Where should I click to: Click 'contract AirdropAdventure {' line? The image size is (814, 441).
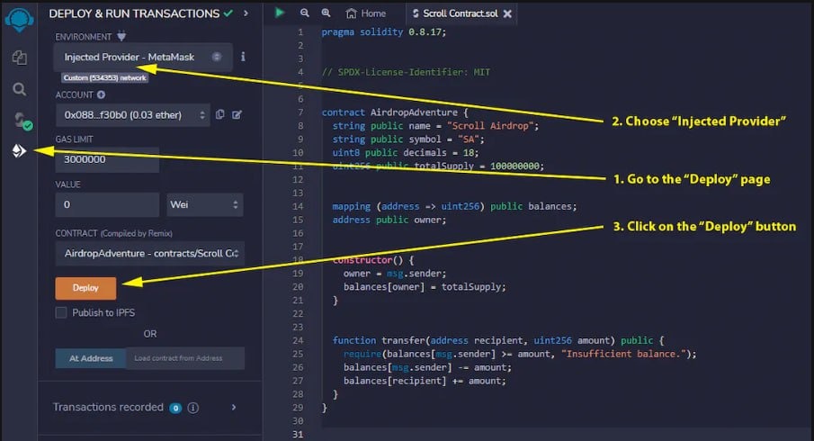point(395,112)
